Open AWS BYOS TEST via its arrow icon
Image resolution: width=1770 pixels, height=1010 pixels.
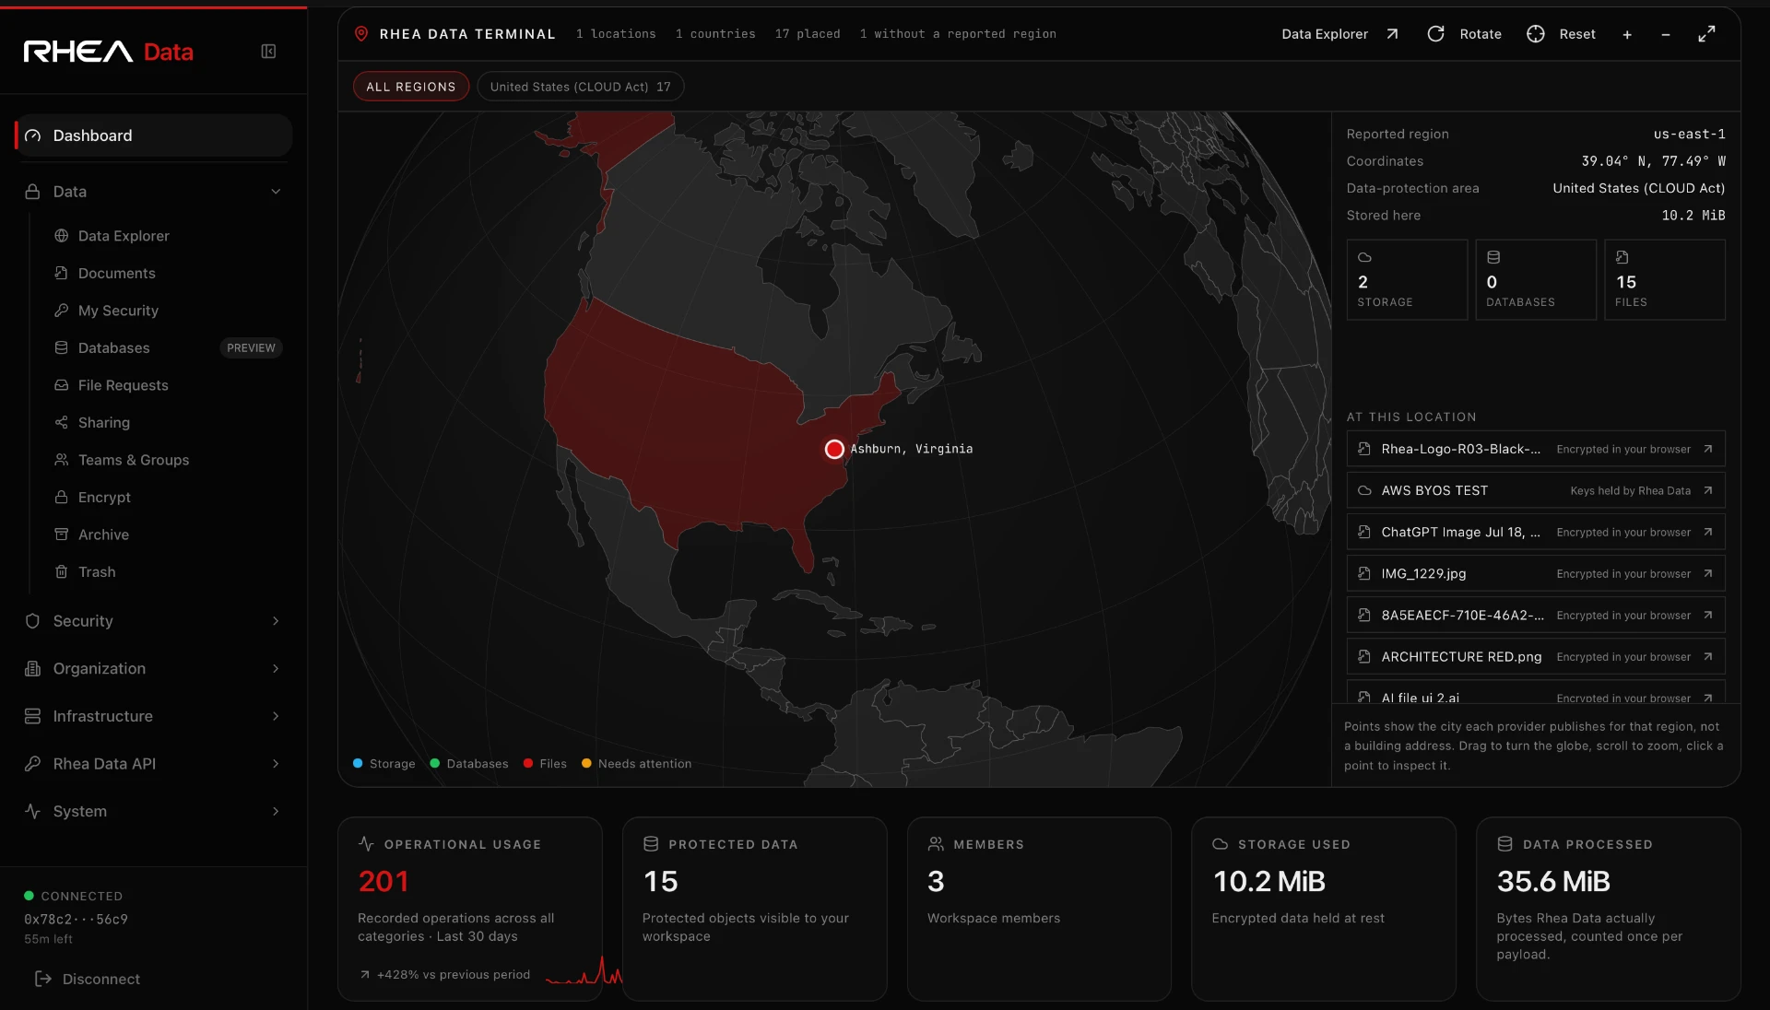(x=1707, y=490)
